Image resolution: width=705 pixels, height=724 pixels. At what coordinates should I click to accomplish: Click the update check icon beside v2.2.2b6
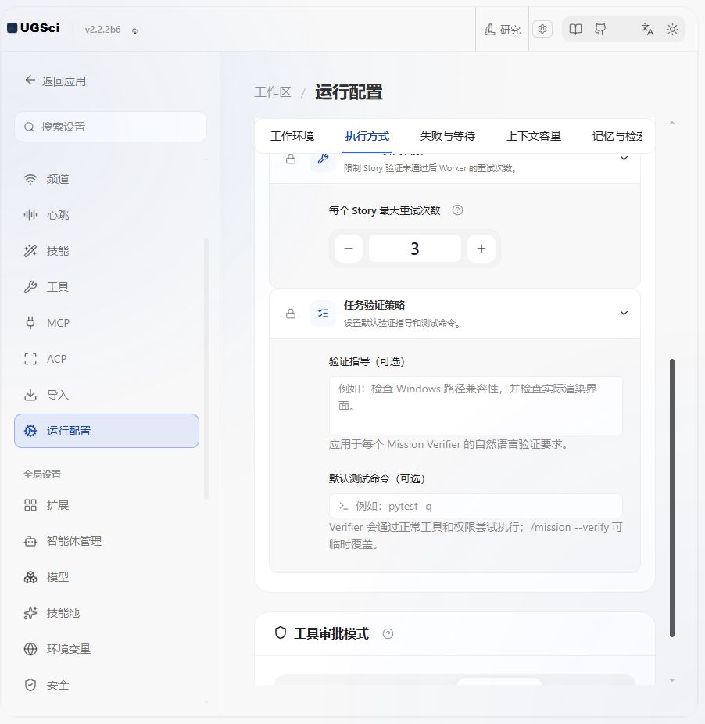point(134,30)
